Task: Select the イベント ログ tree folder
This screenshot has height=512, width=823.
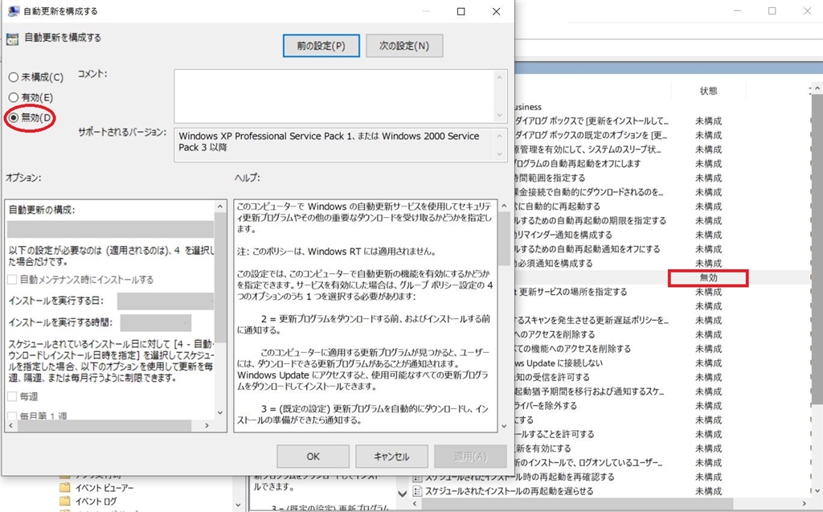Action: (x=96, y=501)
